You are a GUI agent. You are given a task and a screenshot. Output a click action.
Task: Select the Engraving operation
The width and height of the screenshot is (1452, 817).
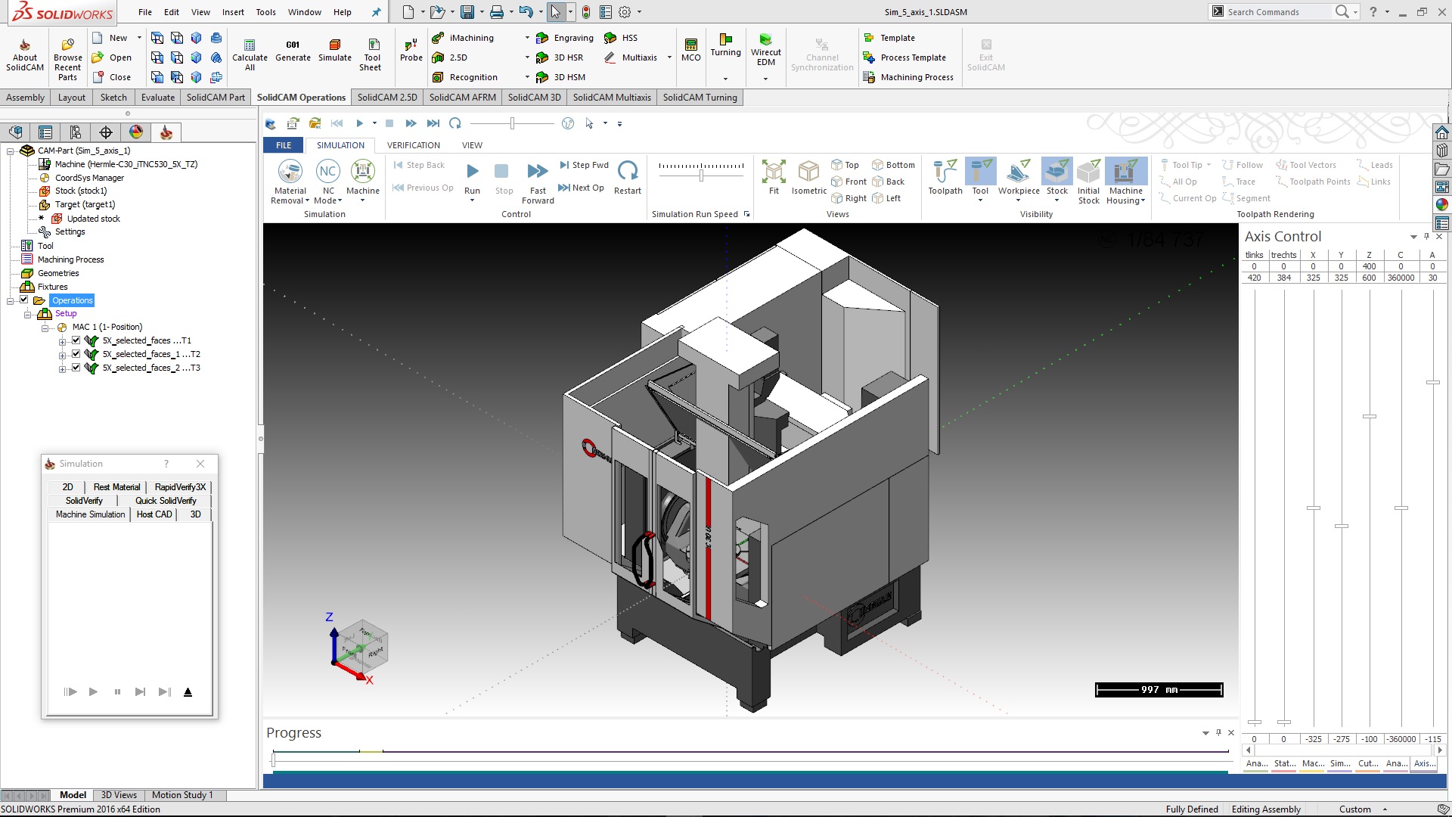(x=564, y=38)
